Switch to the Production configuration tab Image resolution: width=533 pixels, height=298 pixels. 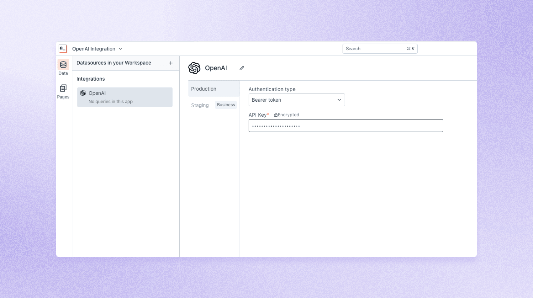[203, 89]
